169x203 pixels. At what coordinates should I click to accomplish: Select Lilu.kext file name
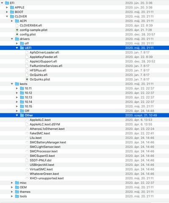[35, 138]
